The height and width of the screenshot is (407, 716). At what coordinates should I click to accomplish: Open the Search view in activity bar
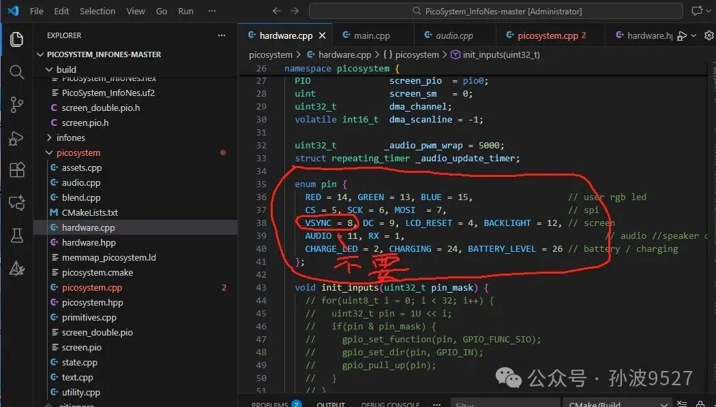[17, 72]
